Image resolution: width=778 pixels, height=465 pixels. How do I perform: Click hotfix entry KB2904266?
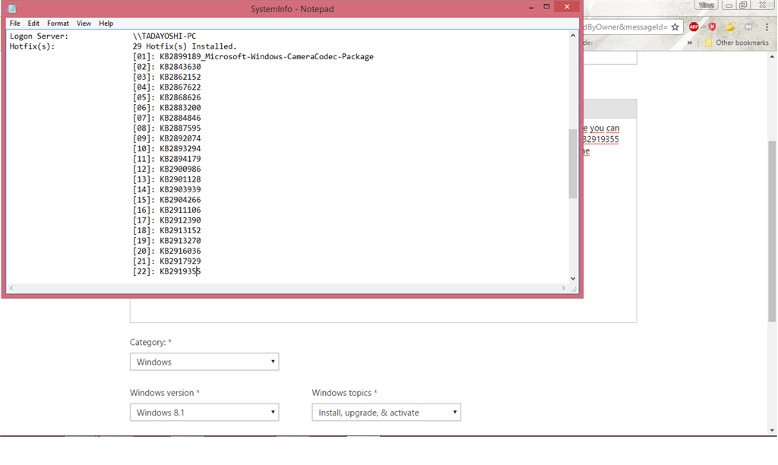coord(180,200)
